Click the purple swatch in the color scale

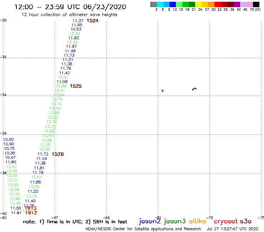pyautogui.click(x=237, y=4)
